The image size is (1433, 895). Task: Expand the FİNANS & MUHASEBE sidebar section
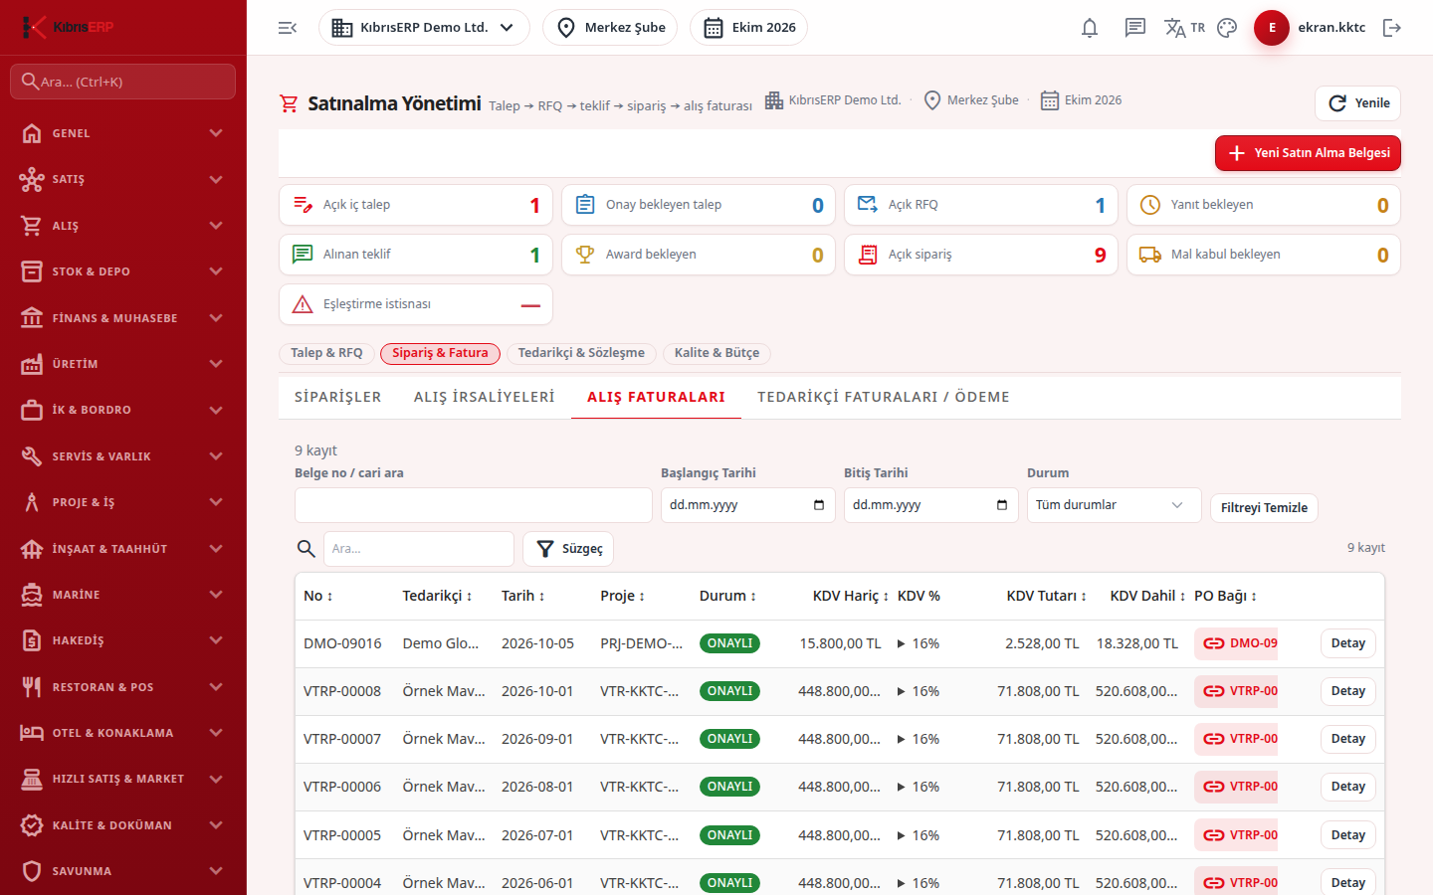(x=123, y=318)
